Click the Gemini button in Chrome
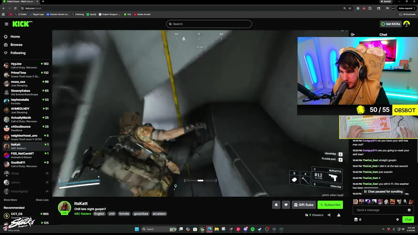 point(386,1)
